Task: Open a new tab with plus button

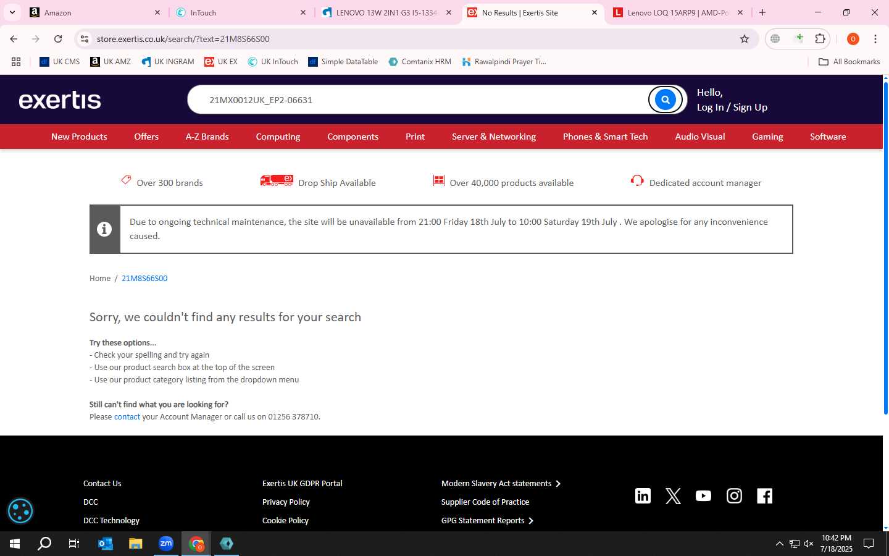Action: click(762, 12)
